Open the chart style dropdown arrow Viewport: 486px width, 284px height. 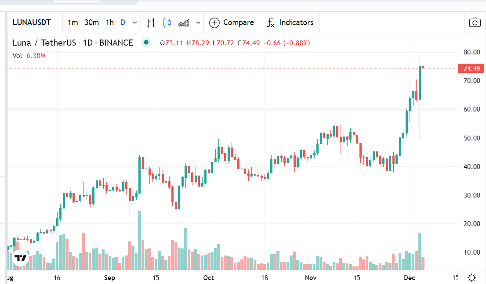(197, 22)
